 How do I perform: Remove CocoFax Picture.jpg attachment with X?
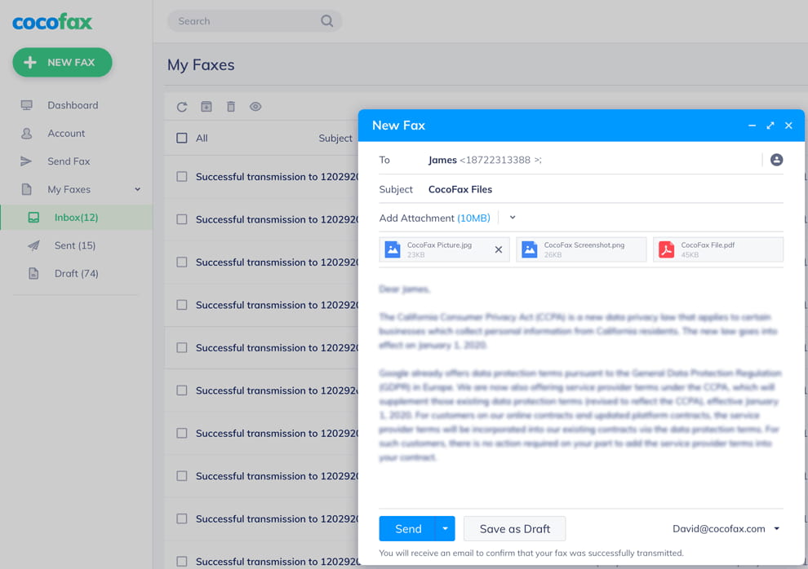pos(499,249)
